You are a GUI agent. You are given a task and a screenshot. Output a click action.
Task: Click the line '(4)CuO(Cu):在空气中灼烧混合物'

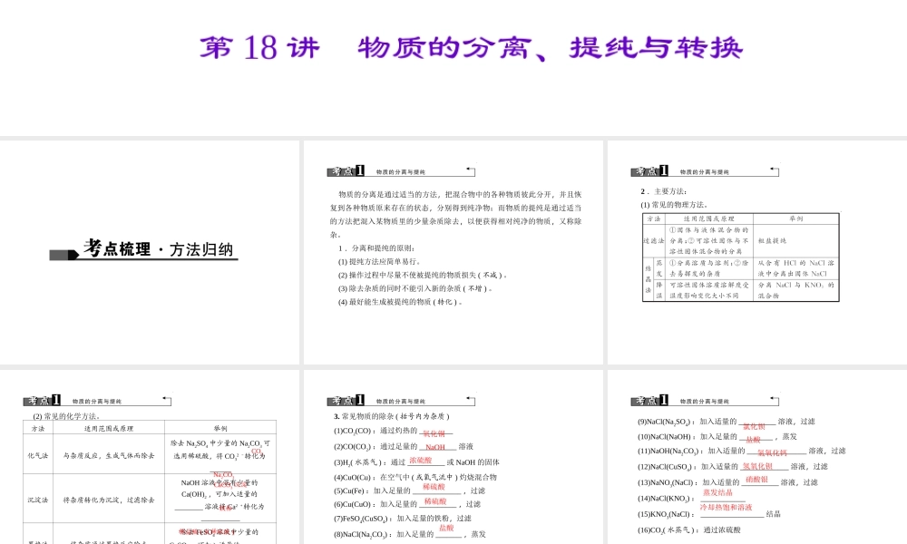(x=415, y=477)
